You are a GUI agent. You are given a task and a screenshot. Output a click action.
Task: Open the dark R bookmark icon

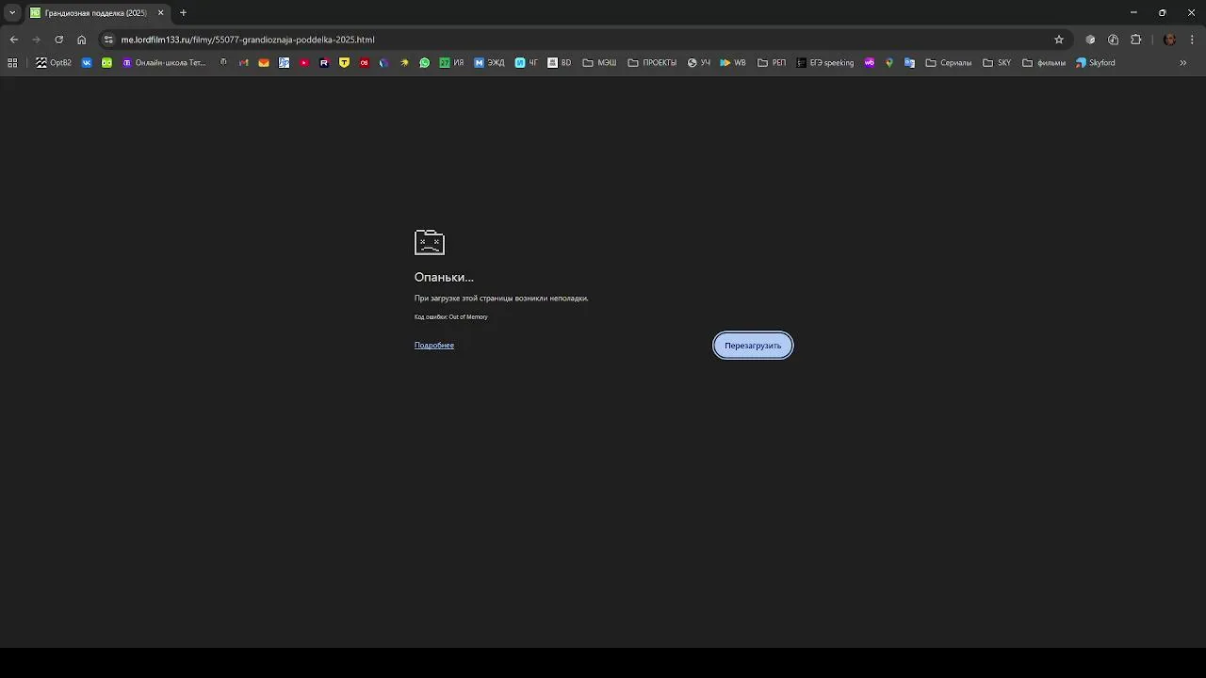click(323, 63)
